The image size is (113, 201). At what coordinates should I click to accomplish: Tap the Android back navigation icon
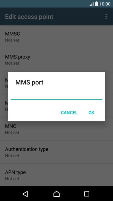tap(25, 194)
